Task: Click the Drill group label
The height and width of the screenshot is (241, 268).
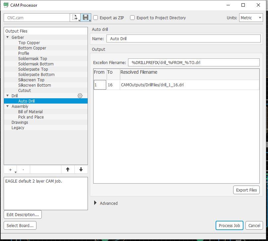Action: coord(15,96)
